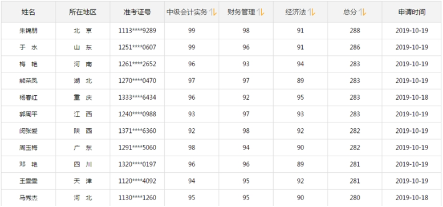Click total score 282 in 周玉梅 row
Viewport: 443px width, 207px height.
click(x=355, y=148)
